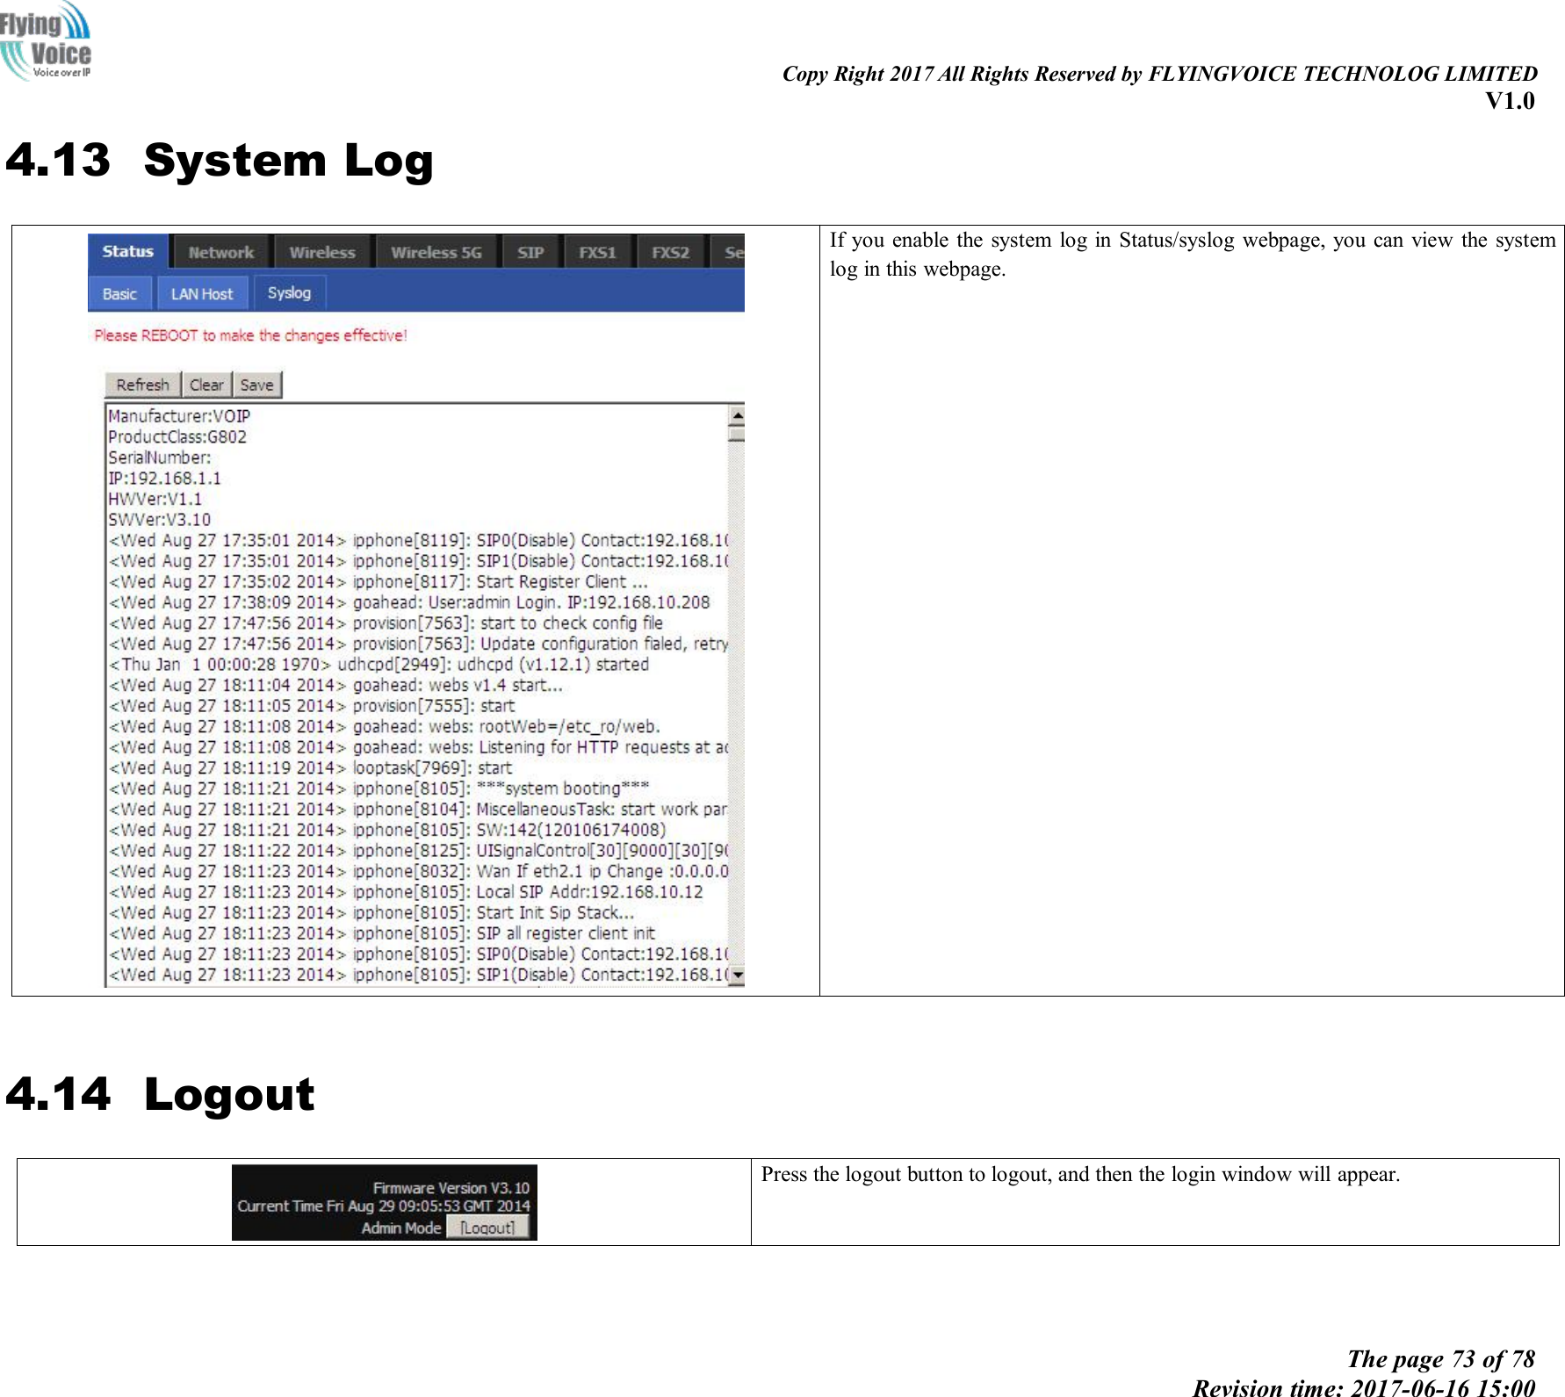
Task: Click the scrollbar up arrow
Action: pos(739,416)
